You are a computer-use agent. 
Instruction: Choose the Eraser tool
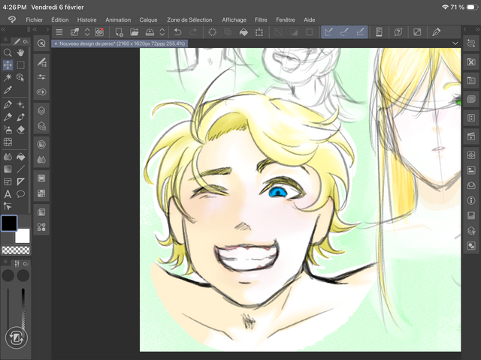click(x=20, y=130)
